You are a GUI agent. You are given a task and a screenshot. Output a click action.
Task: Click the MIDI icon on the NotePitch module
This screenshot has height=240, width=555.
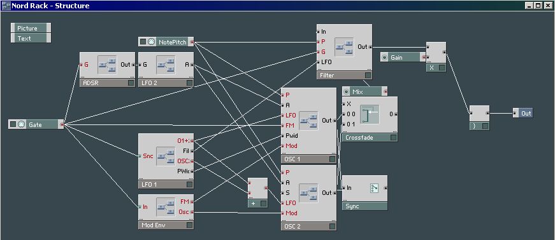click(x=151, y=42)
